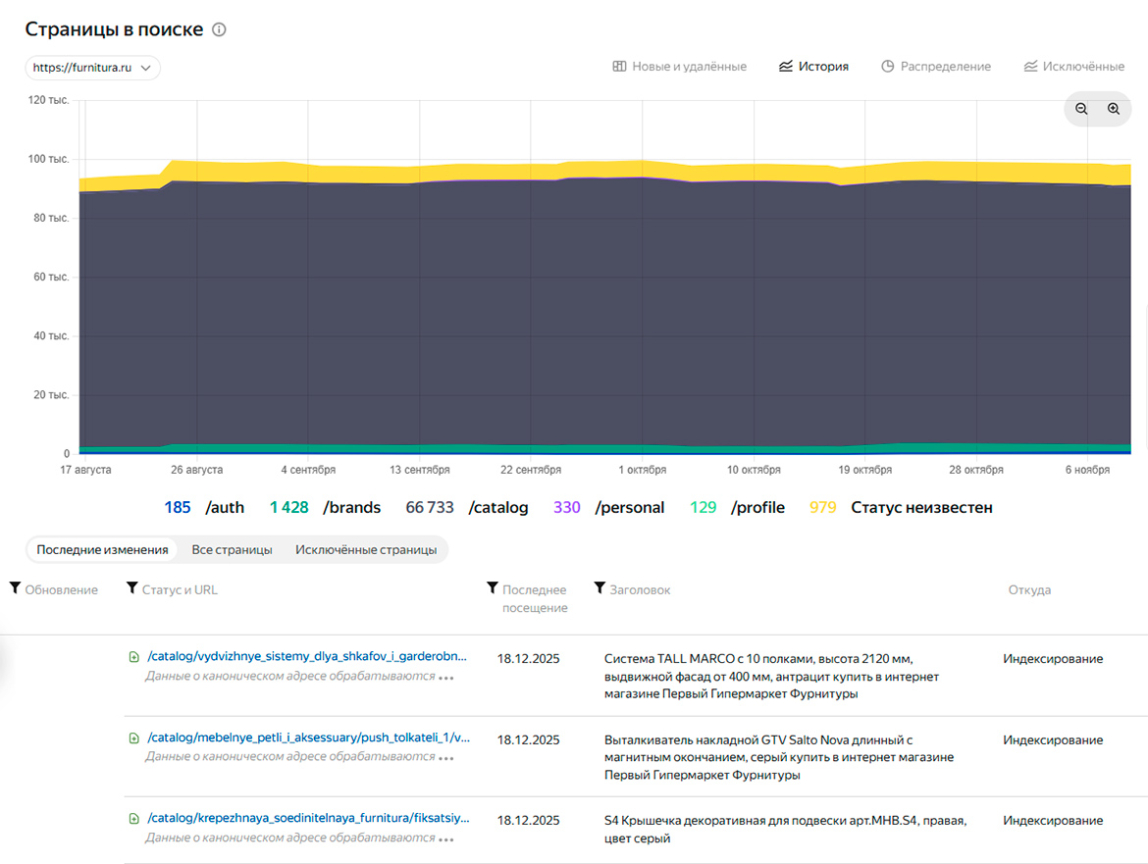Open filter icon for Заголовок column
This screenshot has height=864, width=1148.
[600, 588]
